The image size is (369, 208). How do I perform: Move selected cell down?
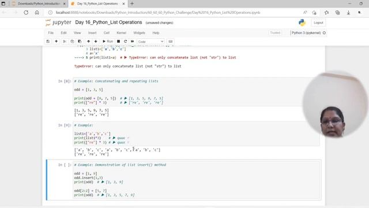click(96, 41)
